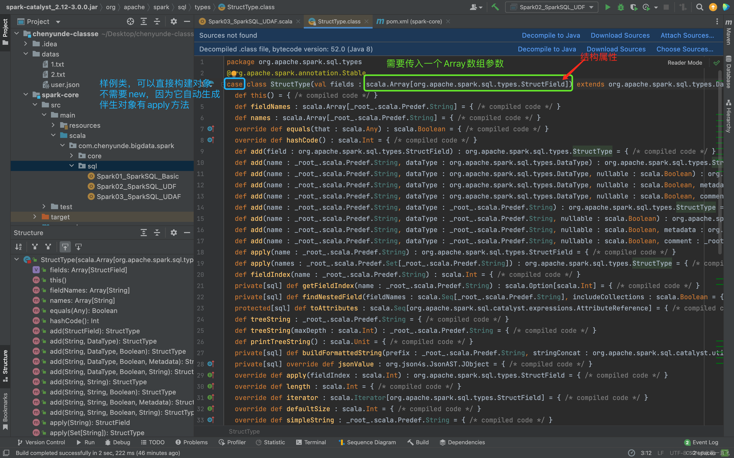Click the Select Opened File target icon in Project panel

tap(130, 22)
